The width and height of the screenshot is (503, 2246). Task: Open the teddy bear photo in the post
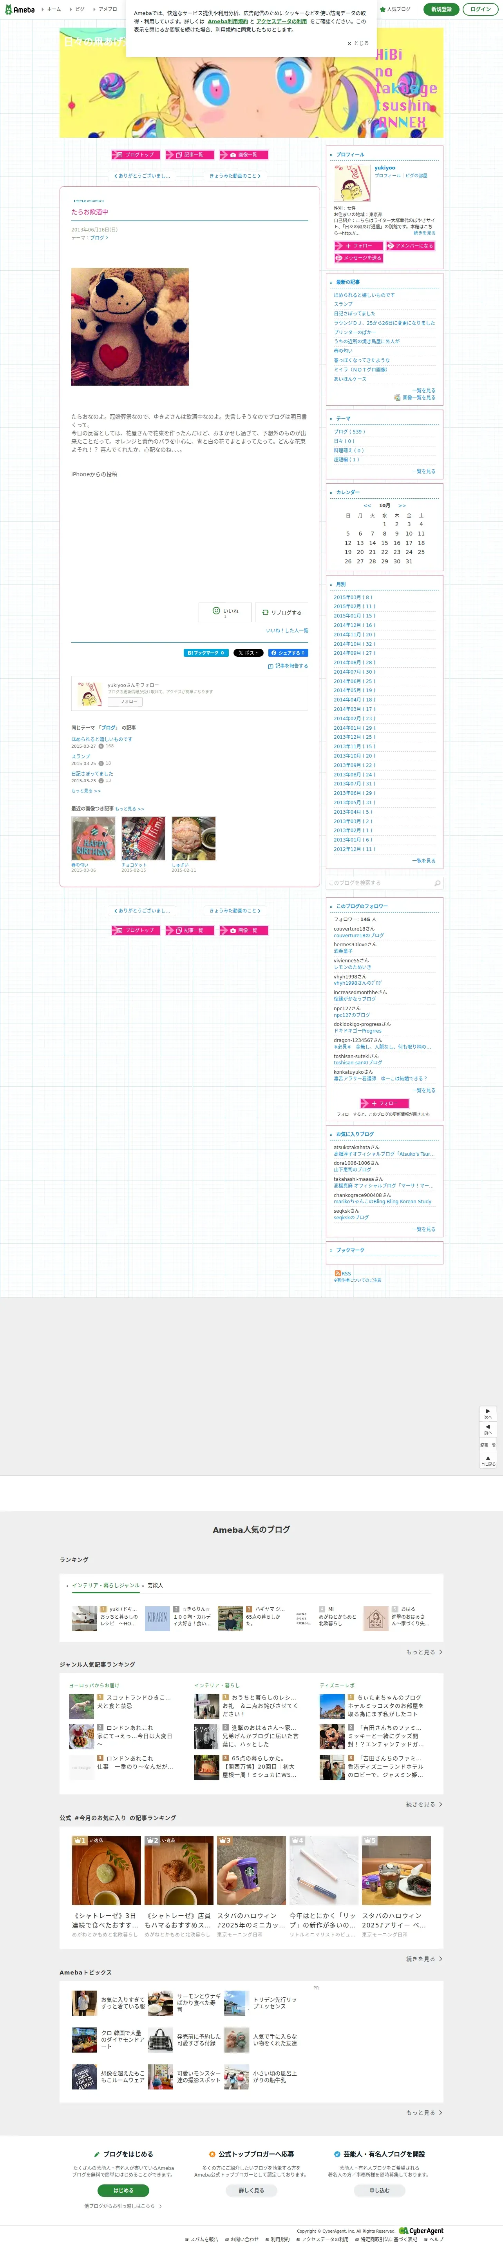tap(130, 327)
